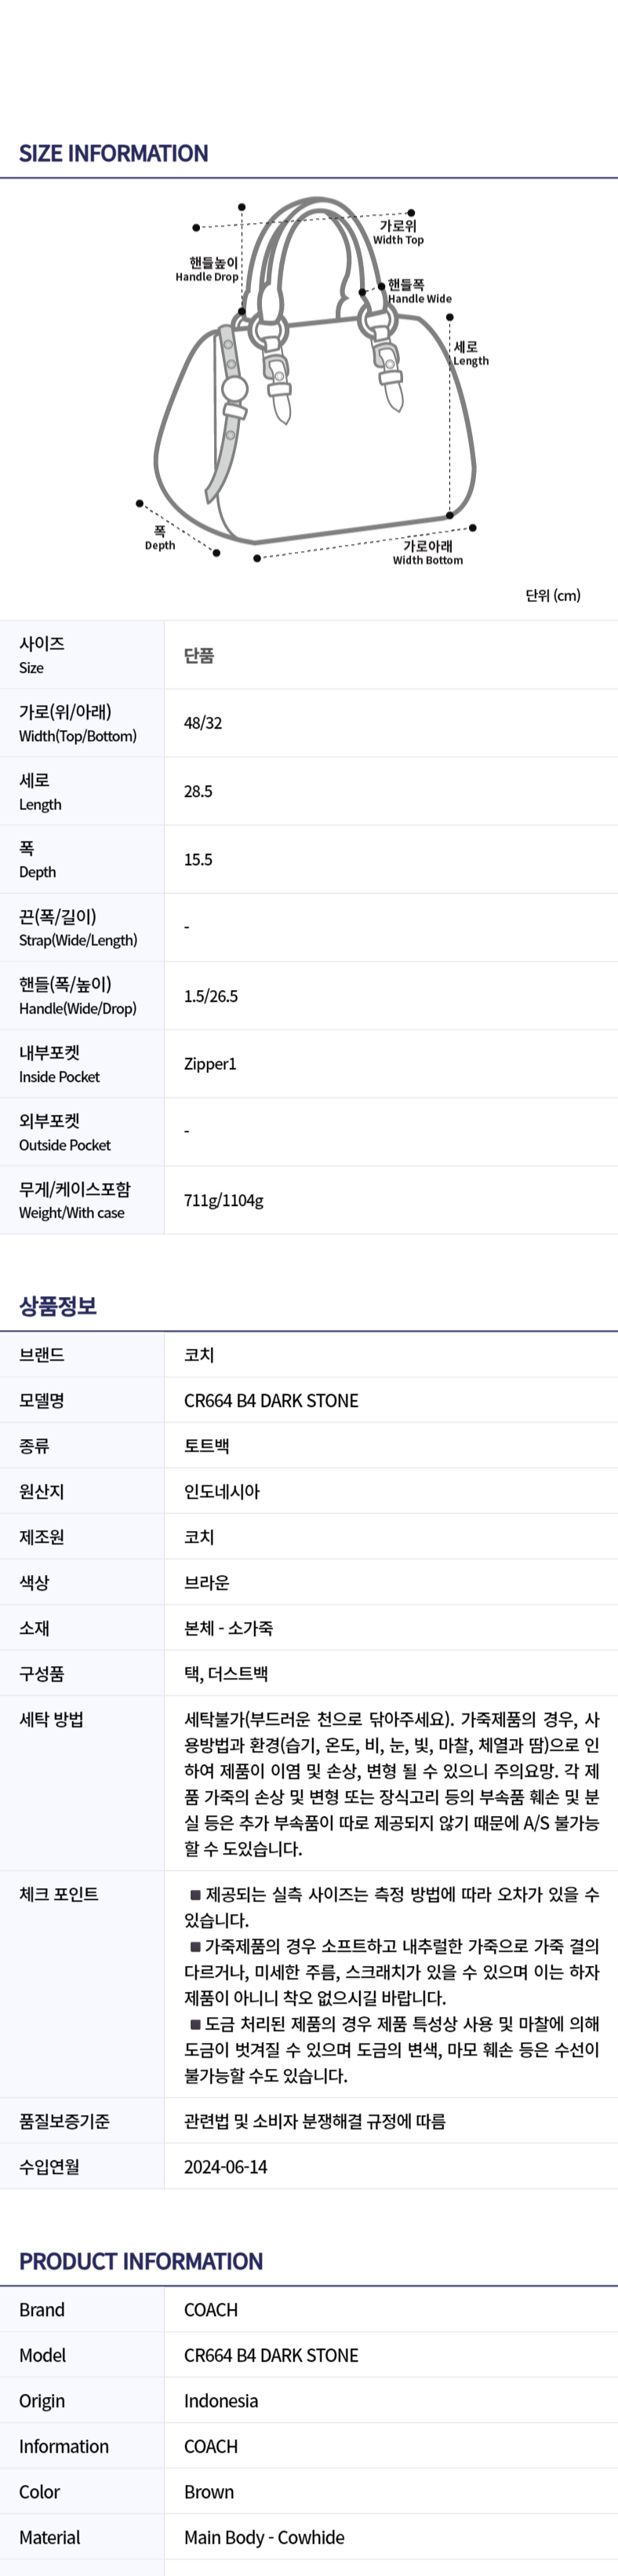Click the Zipper1 inside pocket value
The height and width of the screenshot is (2576, 618).
tap(209, 1064)
